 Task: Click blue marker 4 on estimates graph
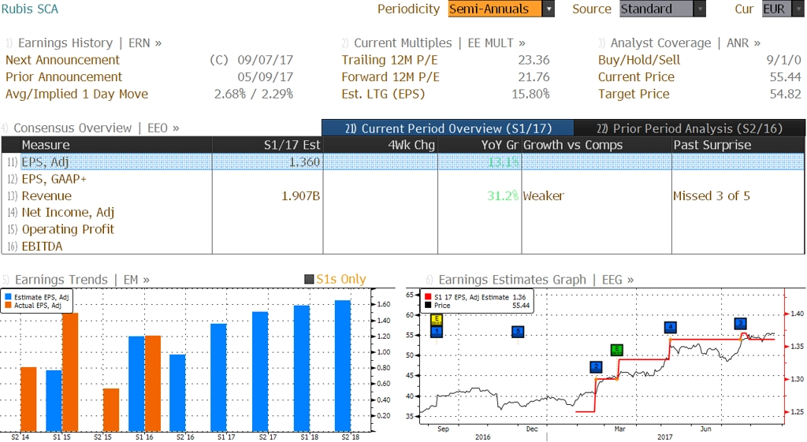tap(670, 327)
